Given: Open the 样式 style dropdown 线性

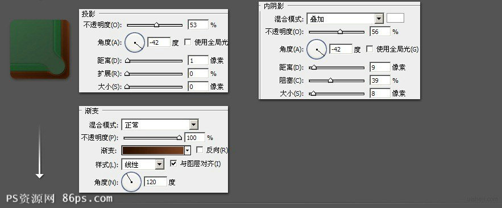Looking at the screenshot, I should [143, 164].
